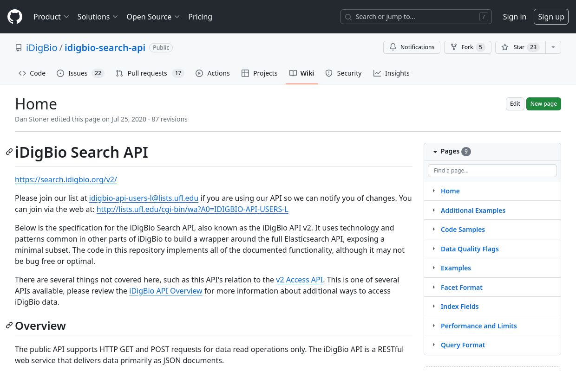Select the Wiki tab

point(302,73)
